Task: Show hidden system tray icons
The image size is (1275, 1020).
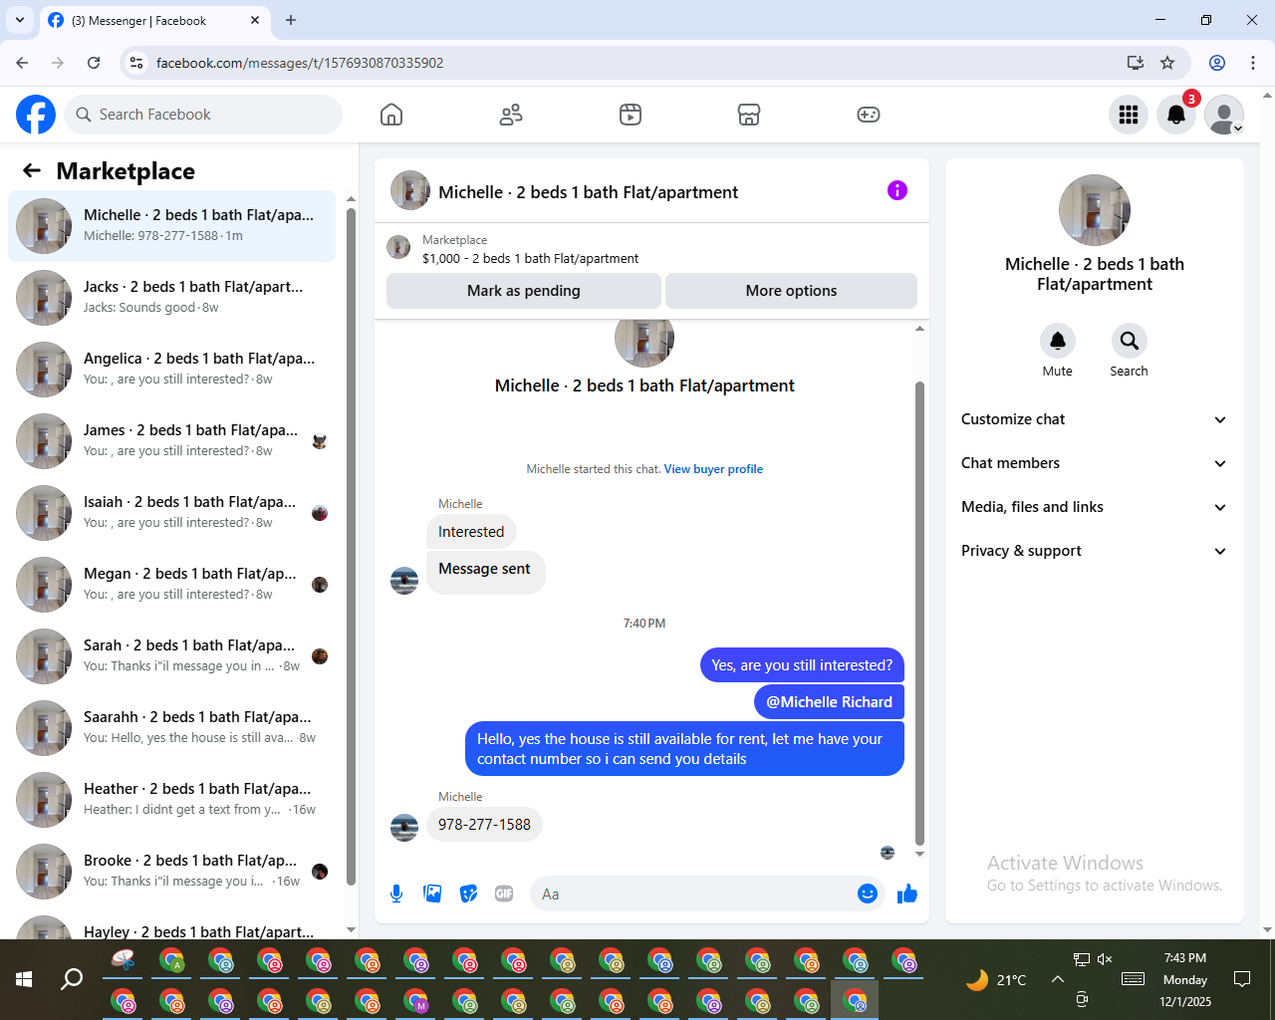Action: [1058, 979]
